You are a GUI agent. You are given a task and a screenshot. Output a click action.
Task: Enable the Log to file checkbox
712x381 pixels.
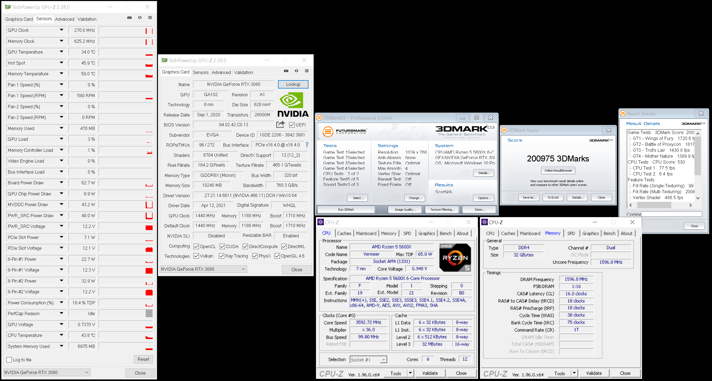pyautogui.click(x=9, y=360)
